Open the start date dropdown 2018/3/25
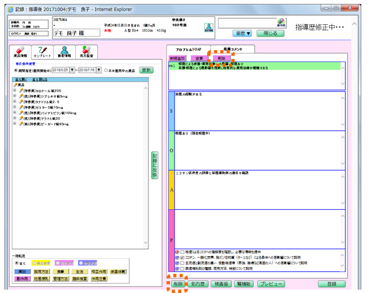The height and width of the screenshot is (293, 368). coord(72,70)
